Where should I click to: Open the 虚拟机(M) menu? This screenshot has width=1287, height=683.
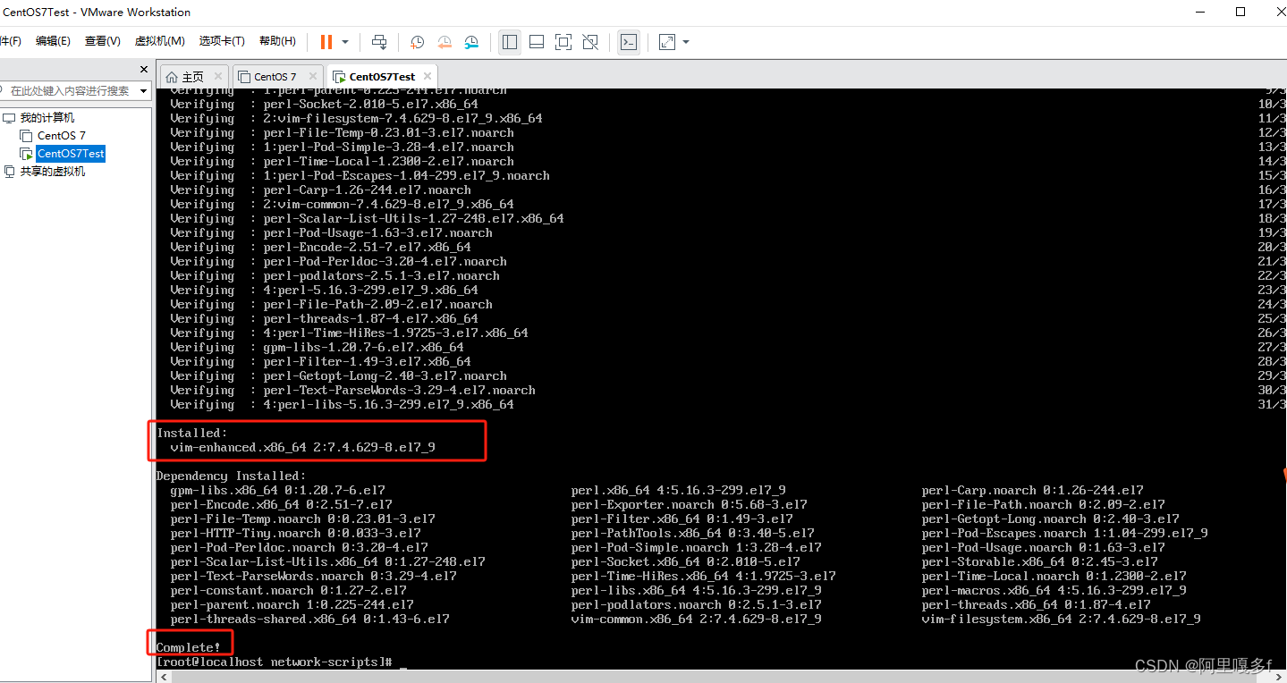(159, 40)
